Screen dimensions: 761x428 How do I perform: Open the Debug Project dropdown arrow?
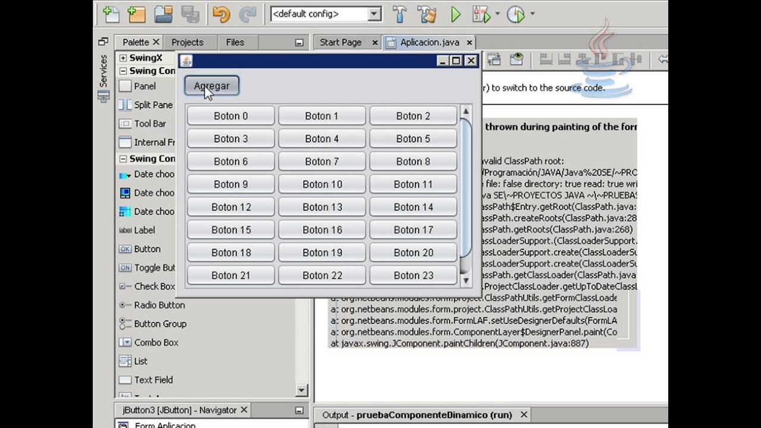tap(497, 14)
